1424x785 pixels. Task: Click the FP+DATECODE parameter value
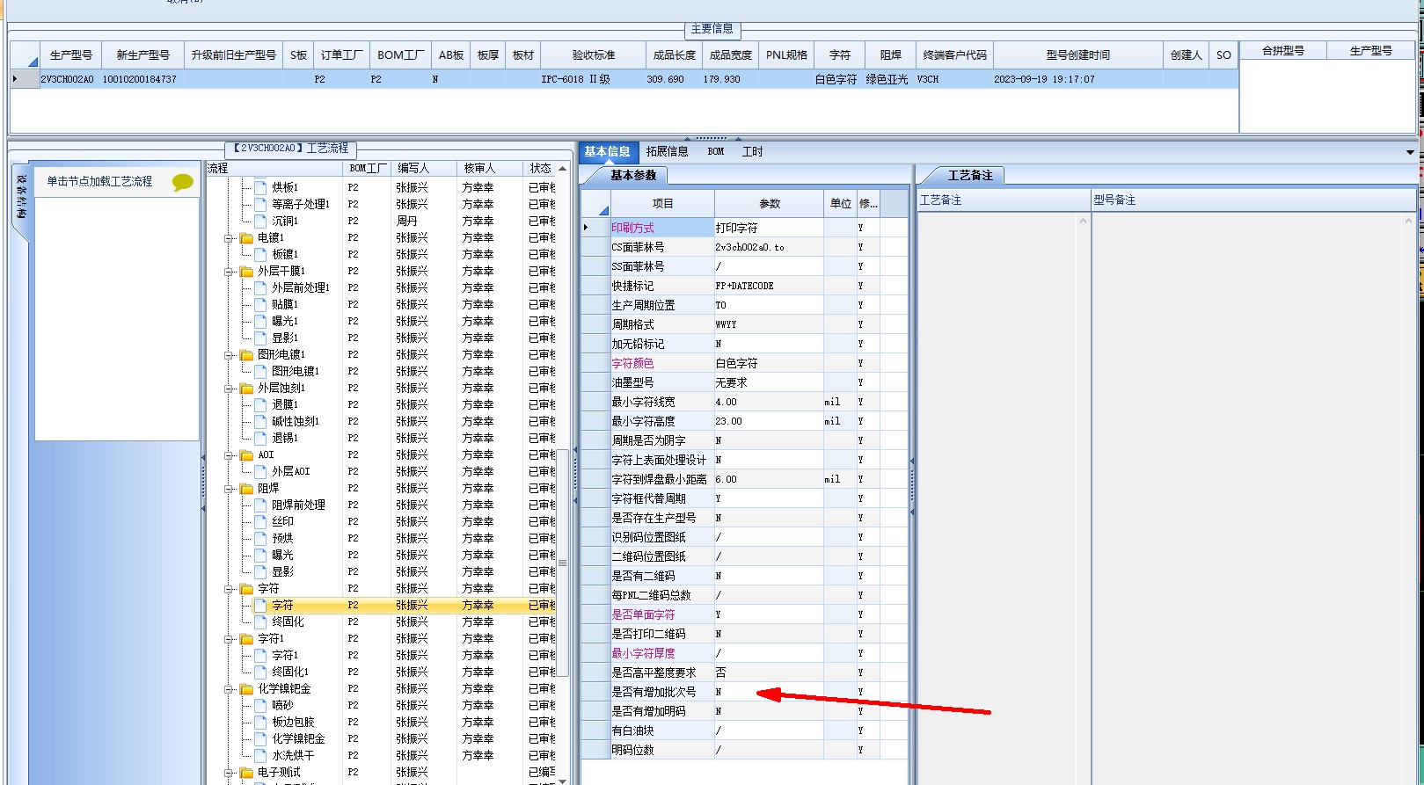click(x=769, y=286)
